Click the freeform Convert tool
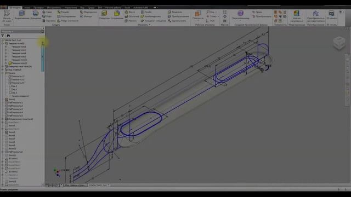 tap(262, 16)
